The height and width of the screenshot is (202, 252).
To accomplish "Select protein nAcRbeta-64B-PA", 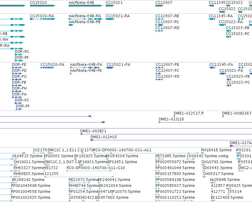I will tap(85, 68).
